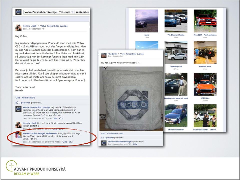The image size is (240, 180).
Task: Click the thumbs-up count on Markus's comment
Action: tap(70, 142)
